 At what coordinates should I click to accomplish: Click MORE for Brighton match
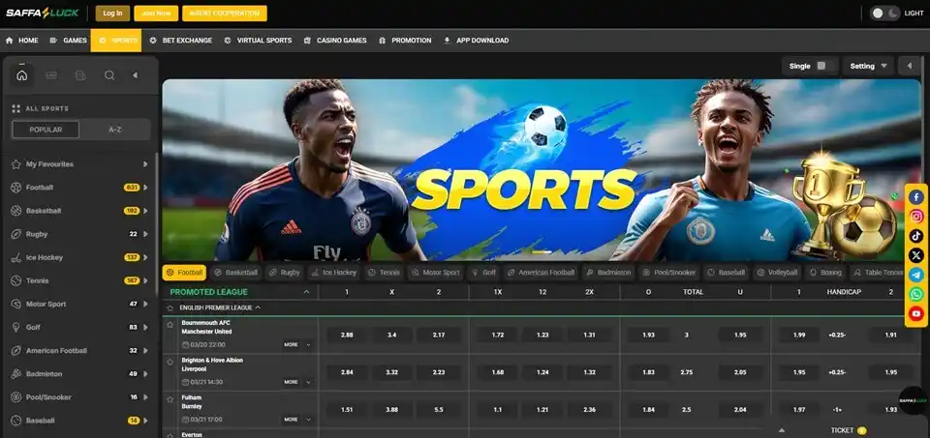coord(291,382)
